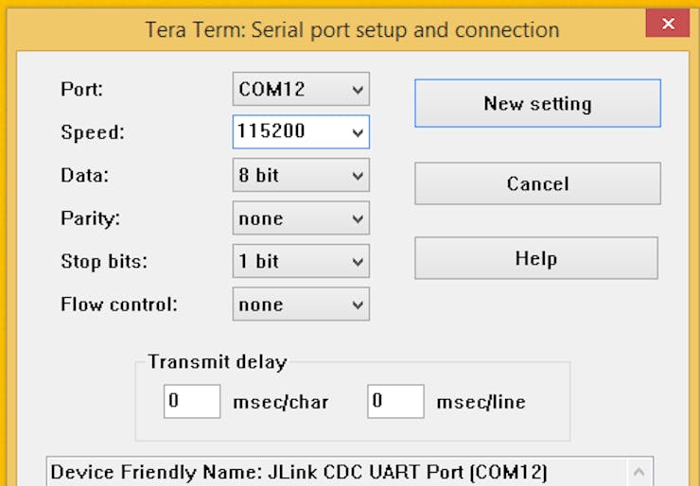700x486 pixels.
Task: Open the Parity dropdown
Action: click(301, 219)
